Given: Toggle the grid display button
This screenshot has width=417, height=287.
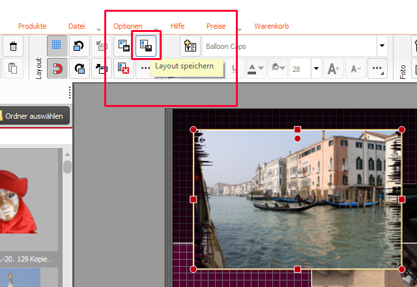Looking at the screenshot, I should (x=57, y=46).
